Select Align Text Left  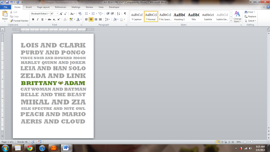coord(86,19)
